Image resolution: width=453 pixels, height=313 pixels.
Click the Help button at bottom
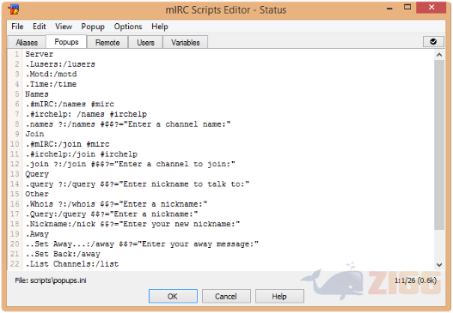279,297
